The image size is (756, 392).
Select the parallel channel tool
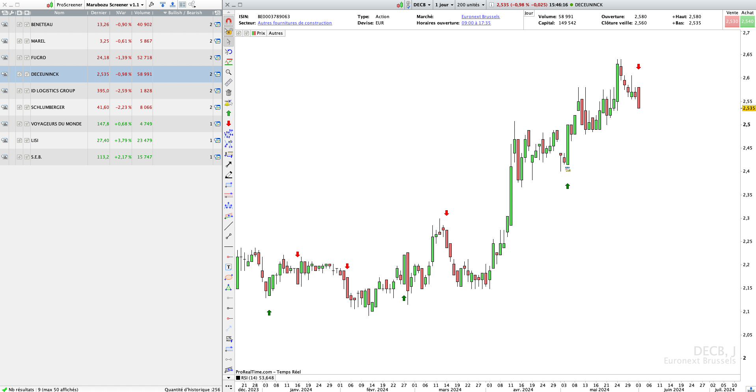(229, 370)
